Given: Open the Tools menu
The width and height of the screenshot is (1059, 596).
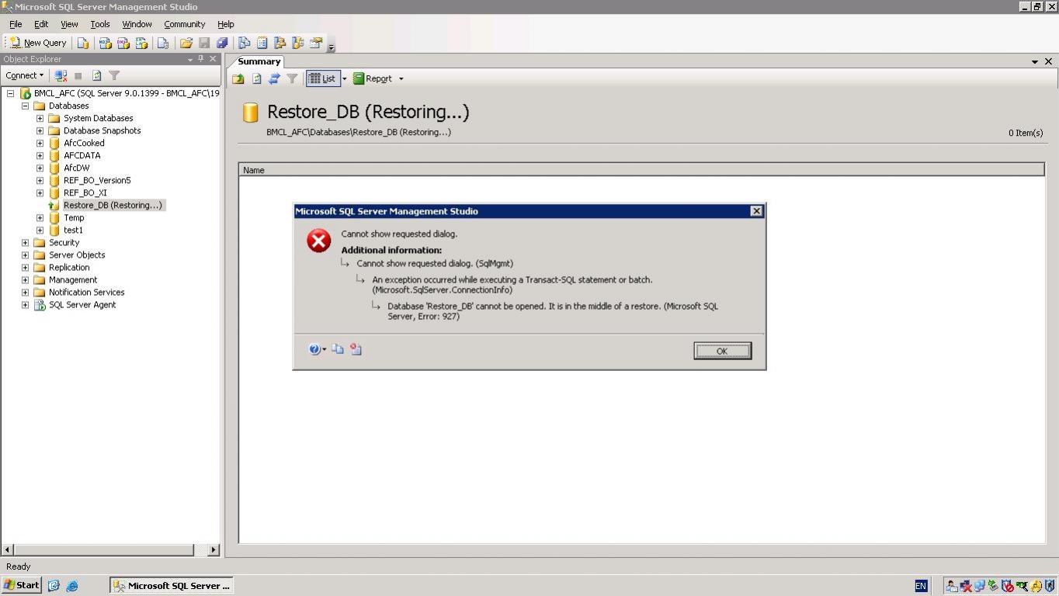Looking at the screenshot, I should pyautogui.click(x=100, y=24).
